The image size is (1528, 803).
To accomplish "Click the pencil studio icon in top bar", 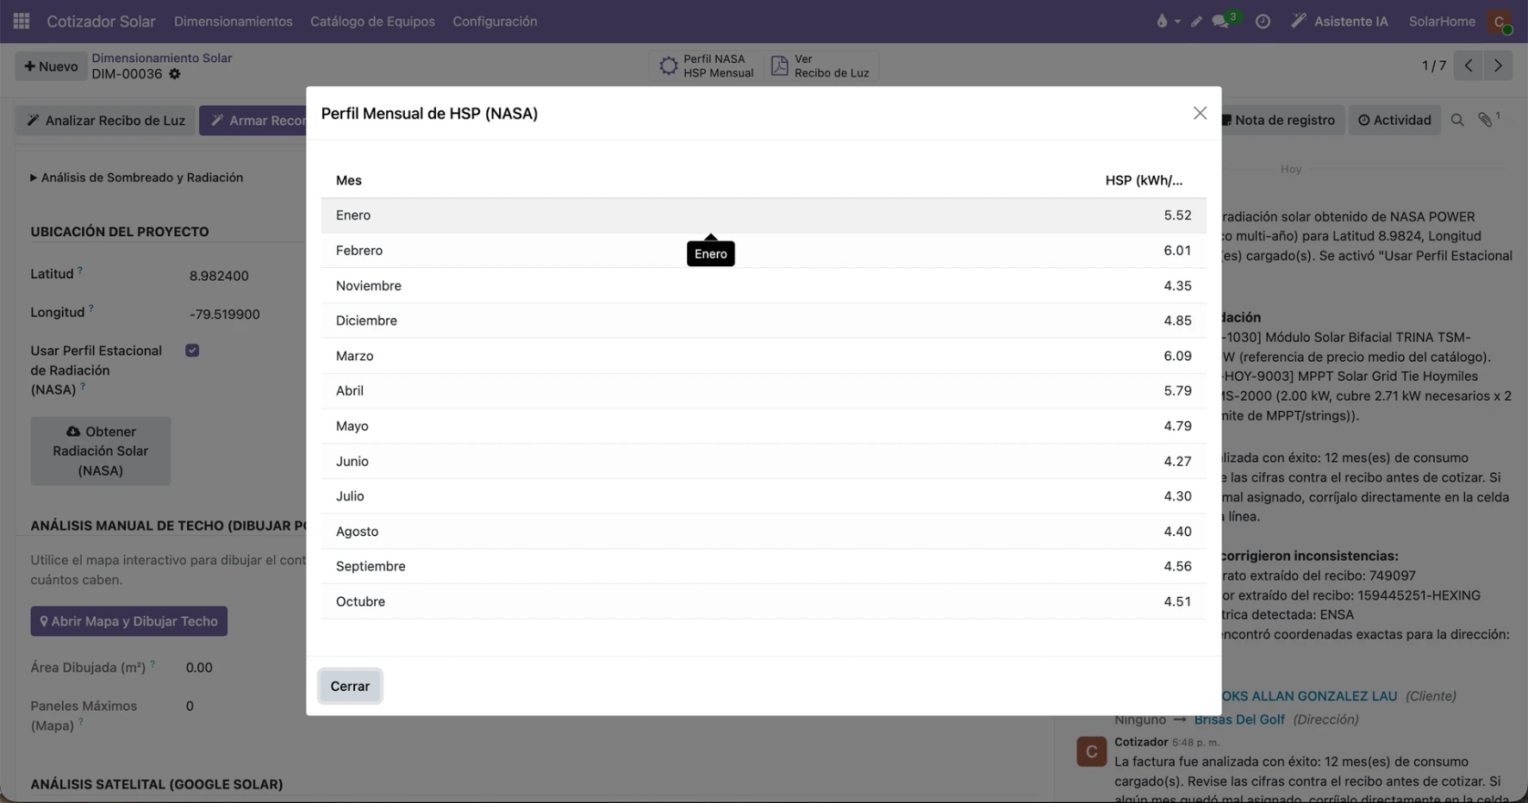I will (1196, 22).
